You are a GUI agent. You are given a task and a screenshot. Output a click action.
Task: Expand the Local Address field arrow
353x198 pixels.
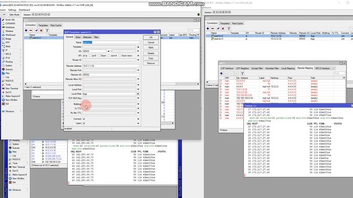pyautogui.click(x=138, y=85)
